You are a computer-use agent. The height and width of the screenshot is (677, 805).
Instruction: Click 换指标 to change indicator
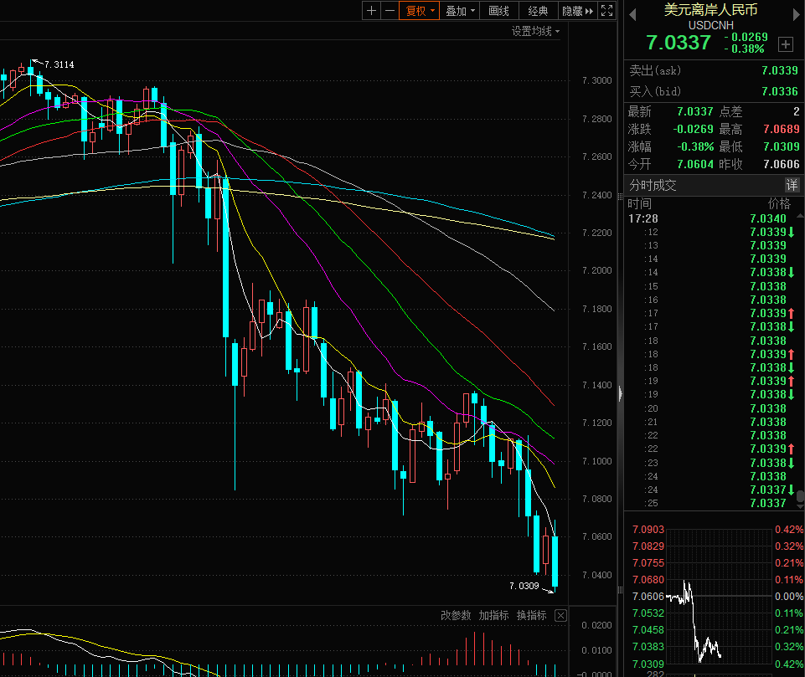coord(531,616)
